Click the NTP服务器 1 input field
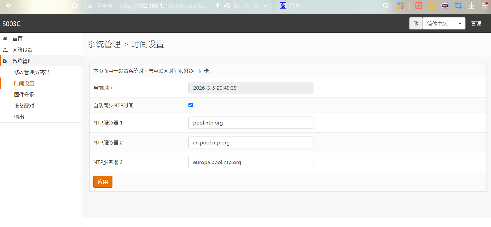Screen dimensions: 491x227 point(251,123)
